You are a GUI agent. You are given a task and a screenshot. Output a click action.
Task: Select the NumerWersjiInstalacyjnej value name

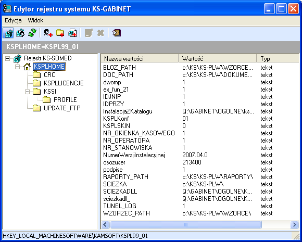[134, 155]
